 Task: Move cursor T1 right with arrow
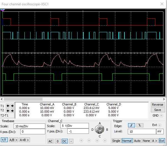pyautogui.click(x=12, y=106)
